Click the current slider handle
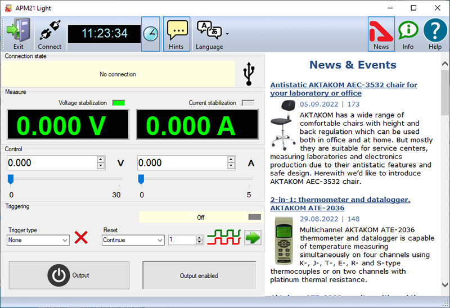The image size is (450, 308). tap(141, 179)
